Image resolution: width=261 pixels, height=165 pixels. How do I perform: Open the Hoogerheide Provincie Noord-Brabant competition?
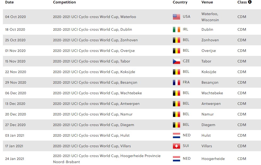point(107,159)
